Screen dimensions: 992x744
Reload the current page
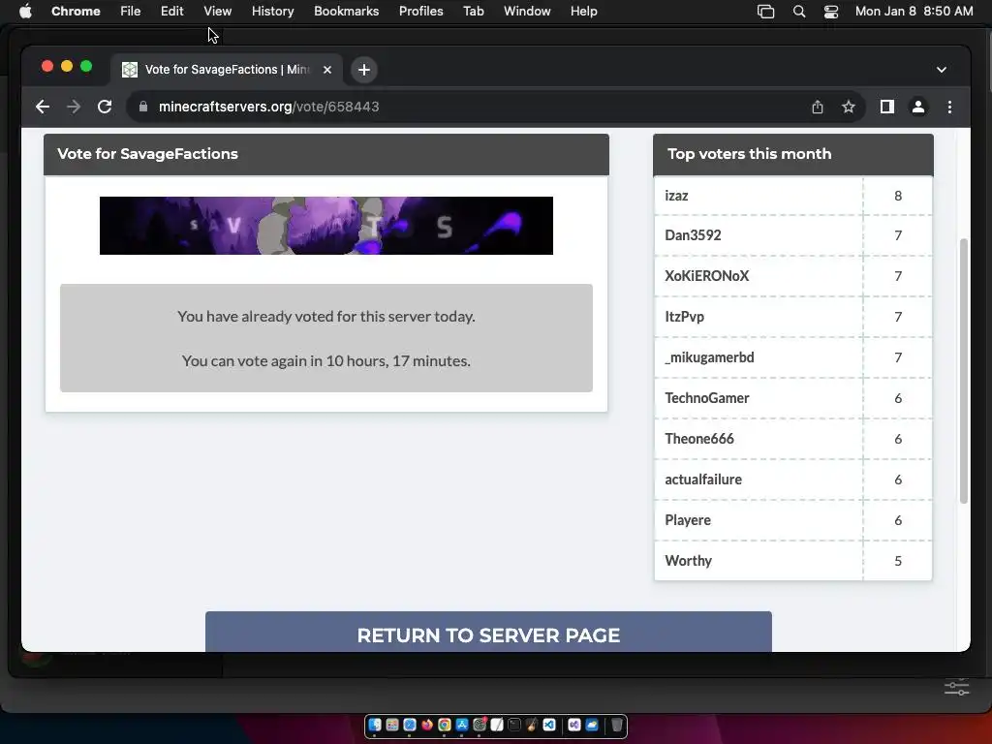point(105,107)
